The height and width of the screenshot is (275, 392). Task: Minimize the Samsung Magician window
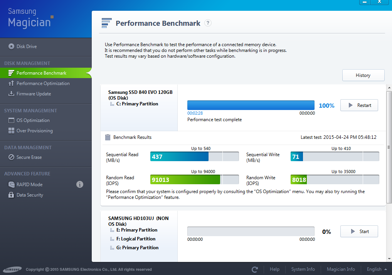coord(365,2)
